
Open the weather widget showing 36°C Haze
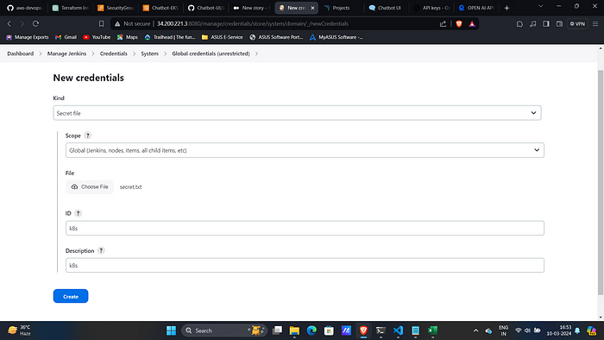tap(19, 331)
